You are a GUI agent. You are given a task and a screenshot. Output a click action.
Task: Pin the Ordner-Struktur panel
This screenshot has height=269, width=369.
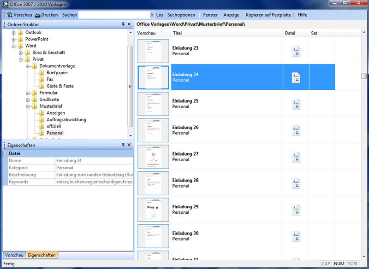[x=123, y=24]
